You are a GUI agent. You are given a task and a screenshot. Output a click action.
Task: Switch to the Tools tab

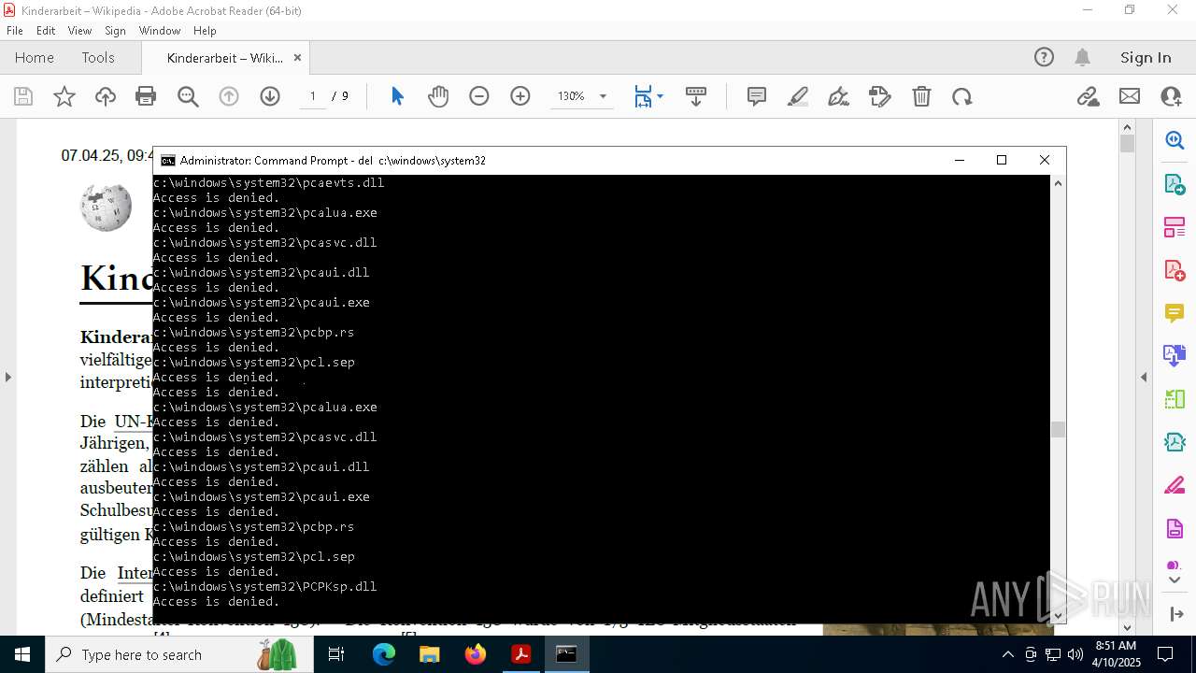click(x=98, y=58)
